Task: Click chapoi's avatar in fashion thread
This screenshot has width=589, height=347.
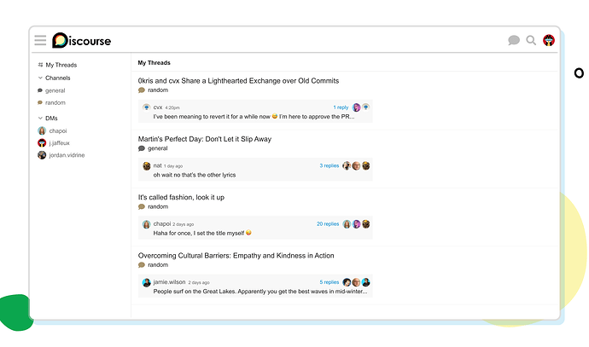Action: coord(147,224)
